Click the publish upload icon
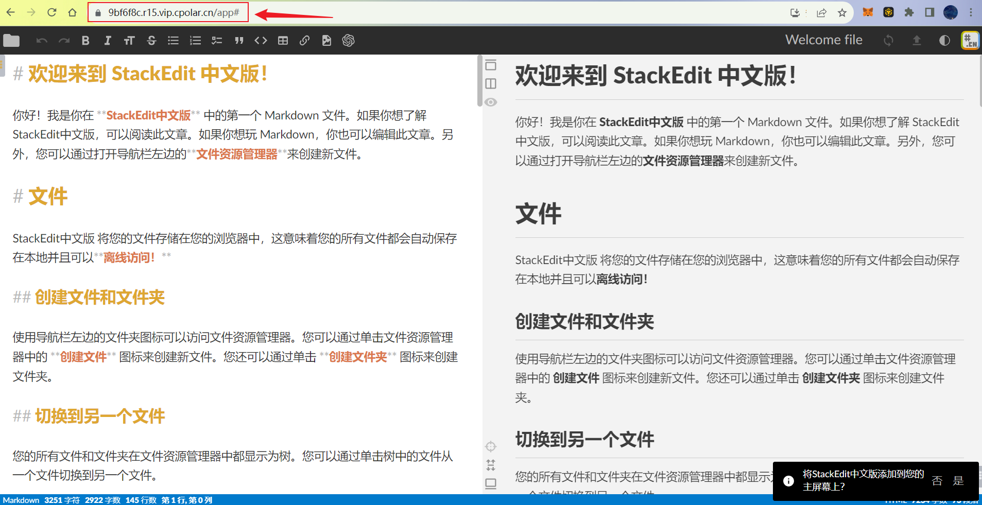The image size is (982, 505). tap(917, 40)
